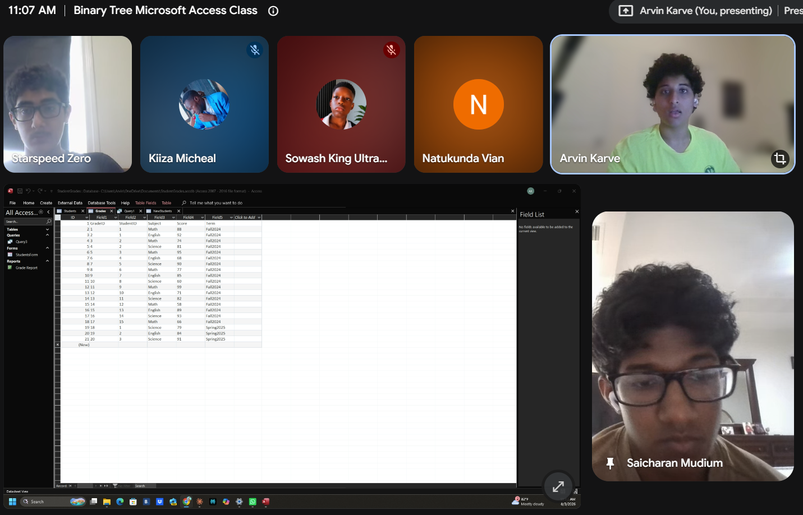Open the Home ribbon tab
The image size is (803, 515).
29,203
